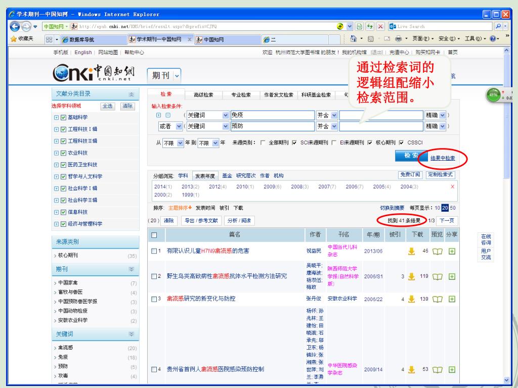Click 全选 select all subjects button

108,106
